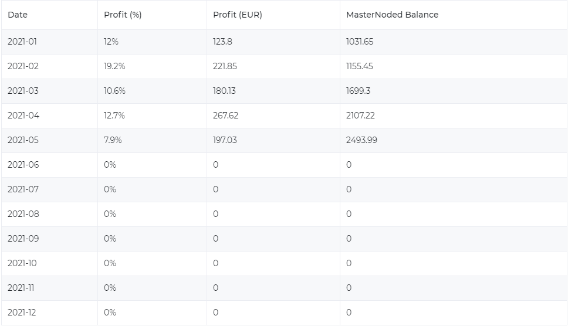Click the 1699.3 balance cell
The width and height of the screenshot is (568, 326).
358,91
